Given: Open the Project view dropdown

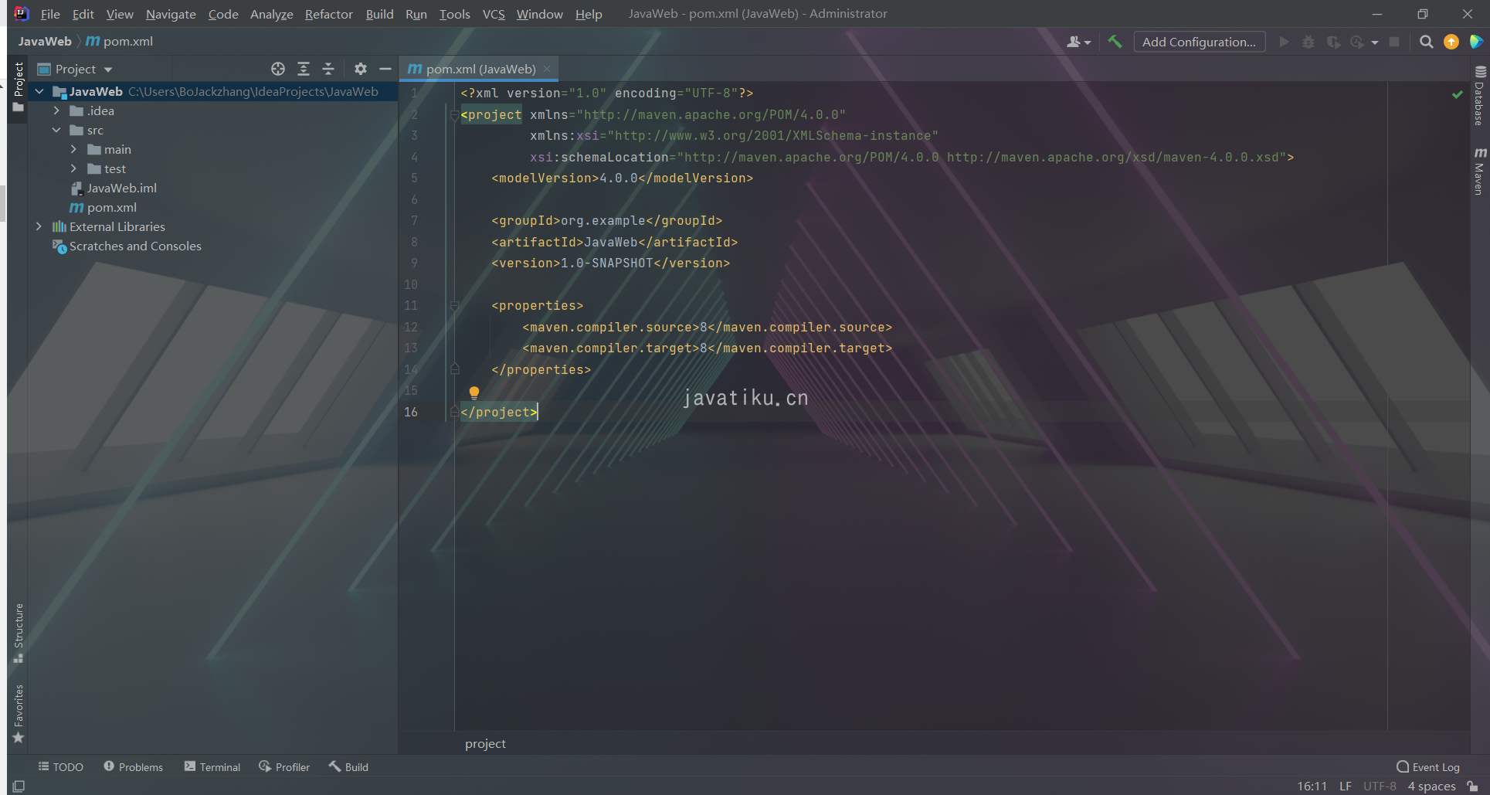Looking at the screenshot, I should click(76, 69).
